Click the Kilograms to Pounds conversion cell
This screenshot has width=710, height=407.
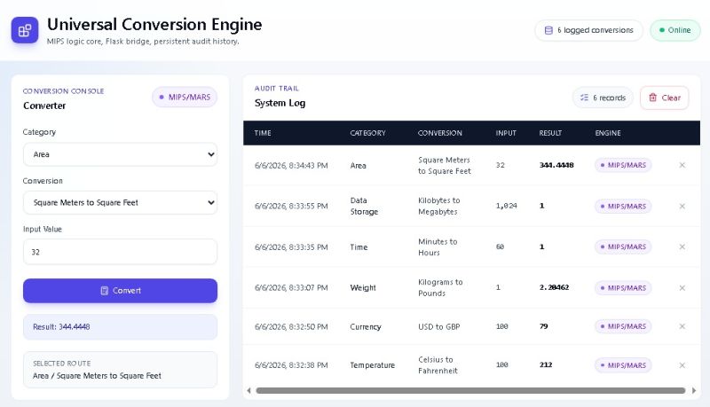coord(440,288)
